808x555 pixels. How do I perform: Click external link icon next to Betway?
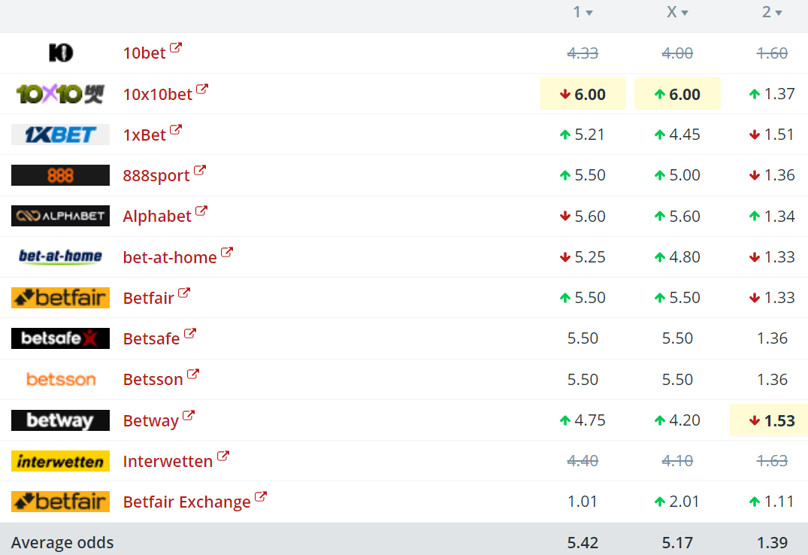pyautogui.click(x=189, y=415)
